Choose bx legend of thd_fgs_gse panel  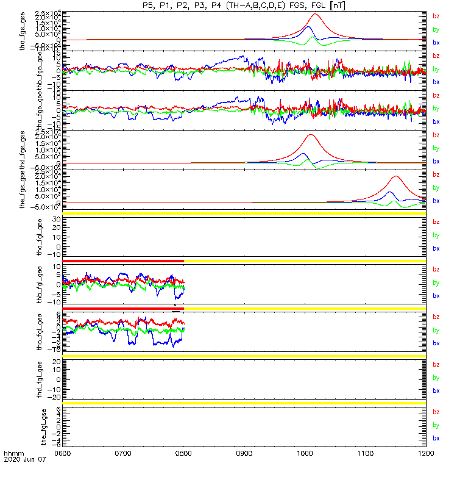436,162
